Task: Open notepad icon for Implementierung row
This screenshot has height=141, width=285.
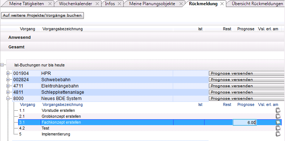Action: 278,134
